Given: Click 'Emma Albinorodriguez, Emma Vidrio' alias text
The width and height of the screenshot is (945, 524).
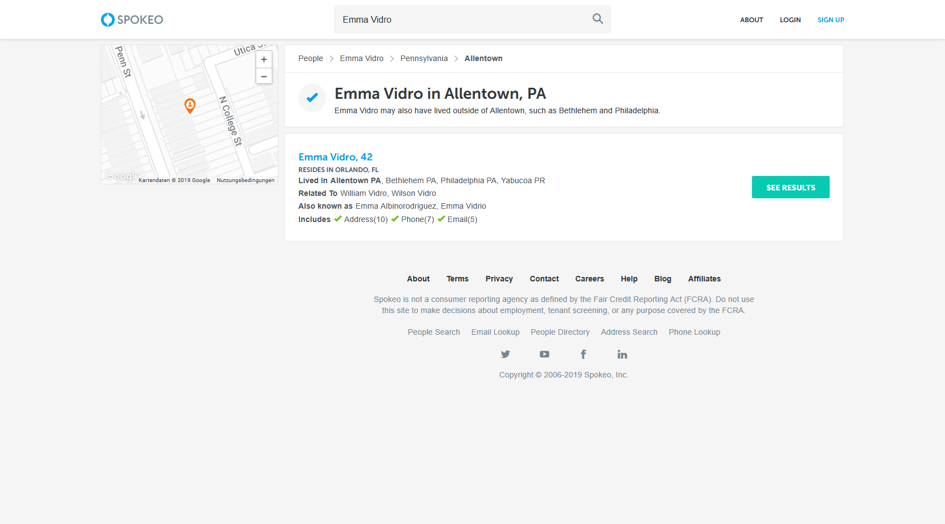Looking at the screenshot, I should tap(421, 206).
